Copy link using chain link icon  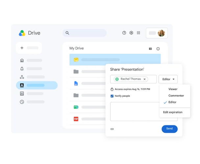[112, 129]
